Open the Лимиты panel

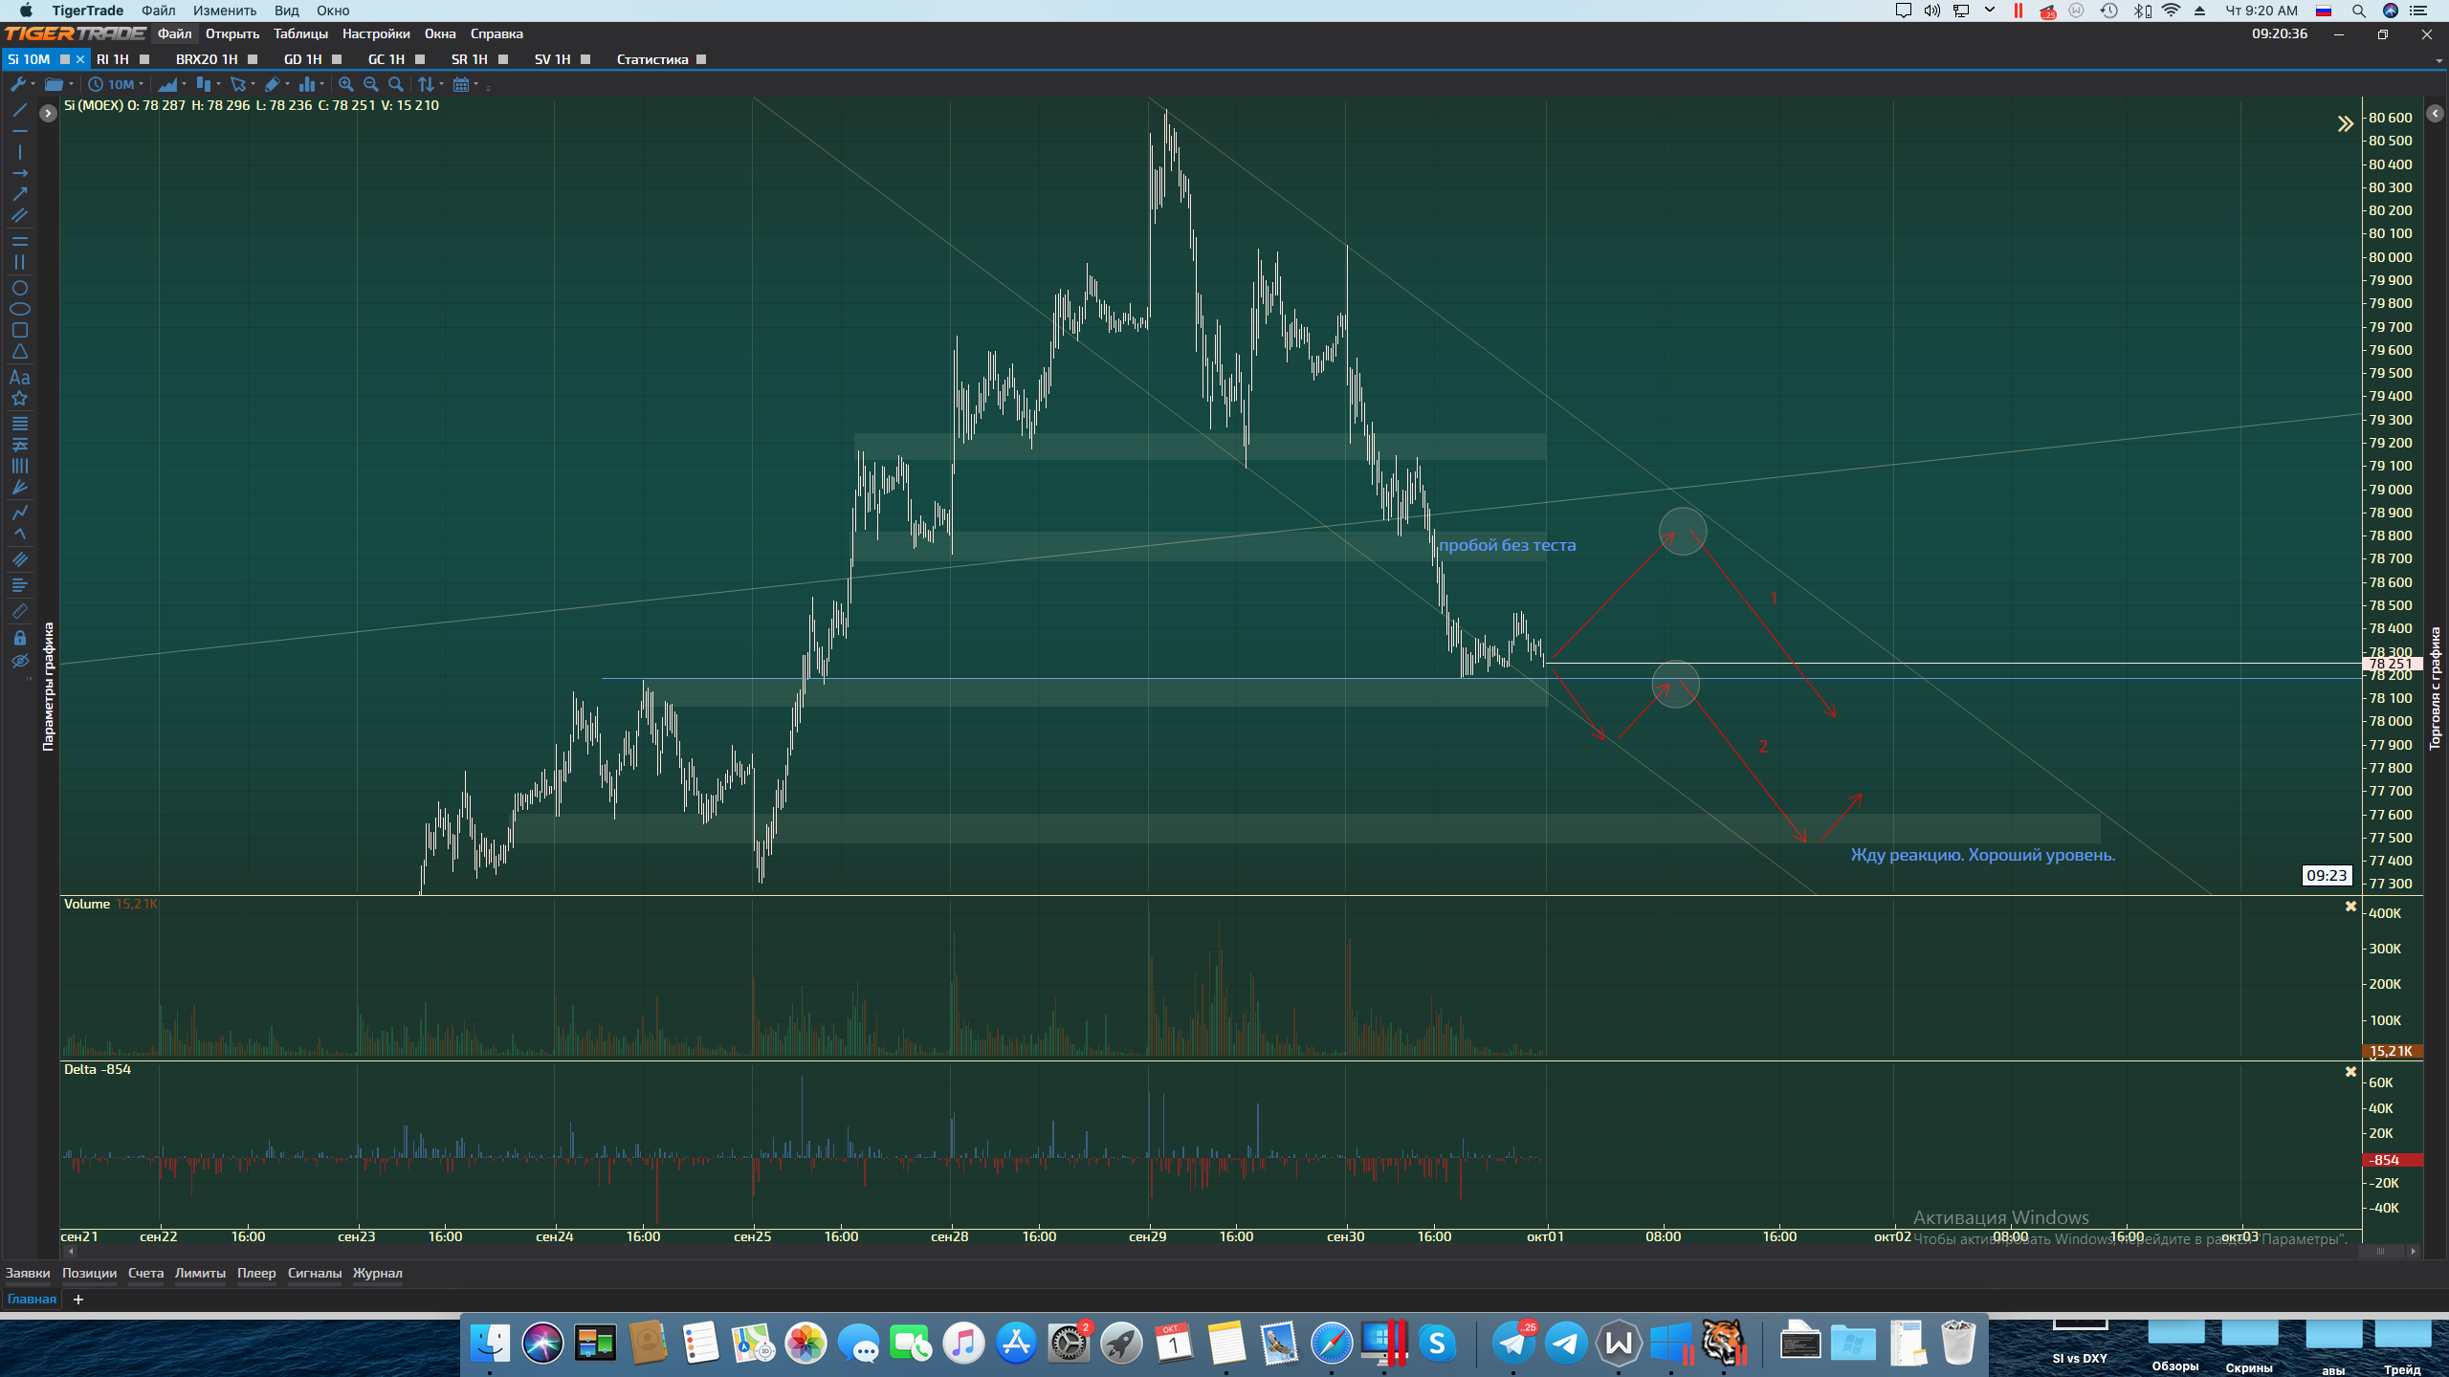coord(200,1273)
